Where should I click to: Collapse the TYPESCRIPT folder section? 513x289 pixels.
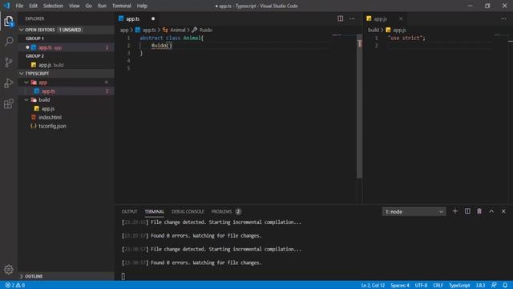click(x=66, y=73)
